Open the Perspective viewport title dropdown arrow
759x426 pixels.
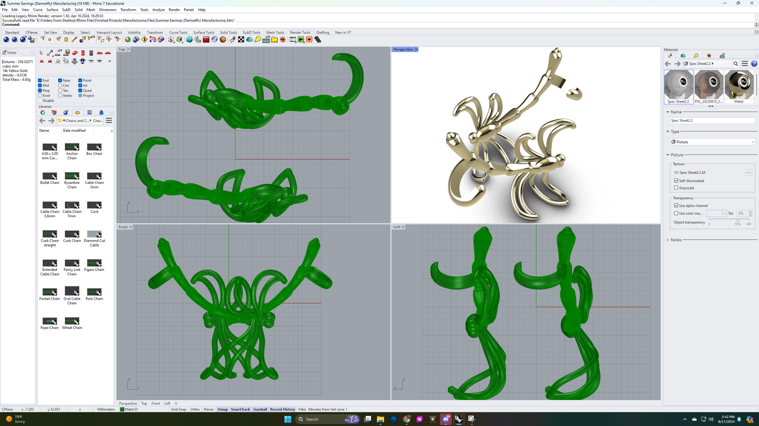416,50
